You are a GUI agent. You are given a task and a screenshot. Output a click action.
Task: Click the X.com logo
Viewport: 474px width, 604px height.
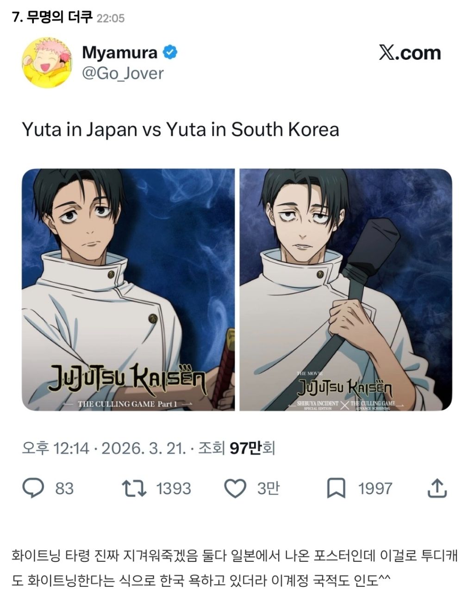point(410,53)
